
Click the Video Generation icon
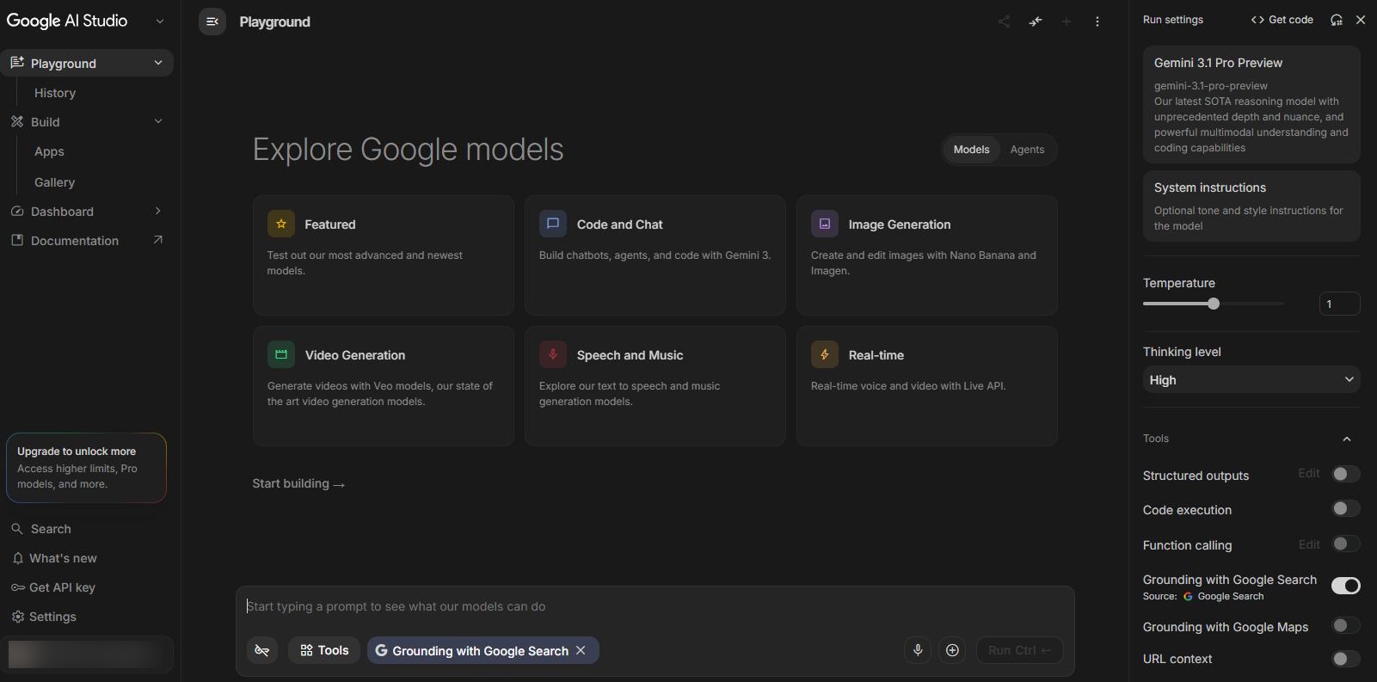(x=281, y=354)
